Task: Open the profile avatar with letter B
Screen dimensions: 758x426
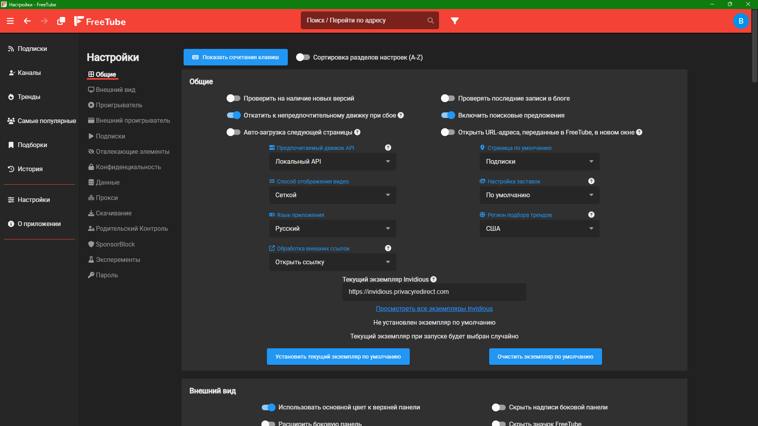Action: click(x=741, y=21)
